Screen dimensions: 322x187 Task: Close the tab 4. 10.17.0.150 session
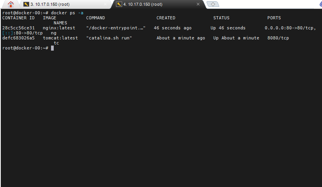[198, 4]
